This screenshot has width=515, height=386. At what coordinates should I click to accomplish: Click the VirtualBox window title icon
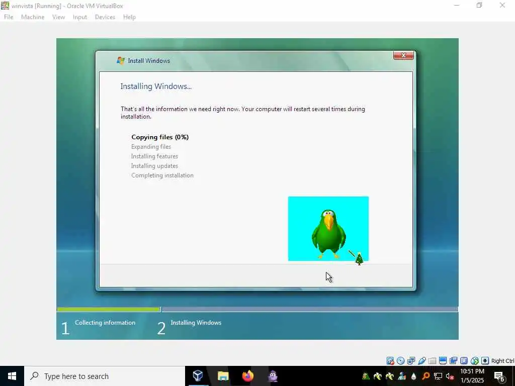5,6
